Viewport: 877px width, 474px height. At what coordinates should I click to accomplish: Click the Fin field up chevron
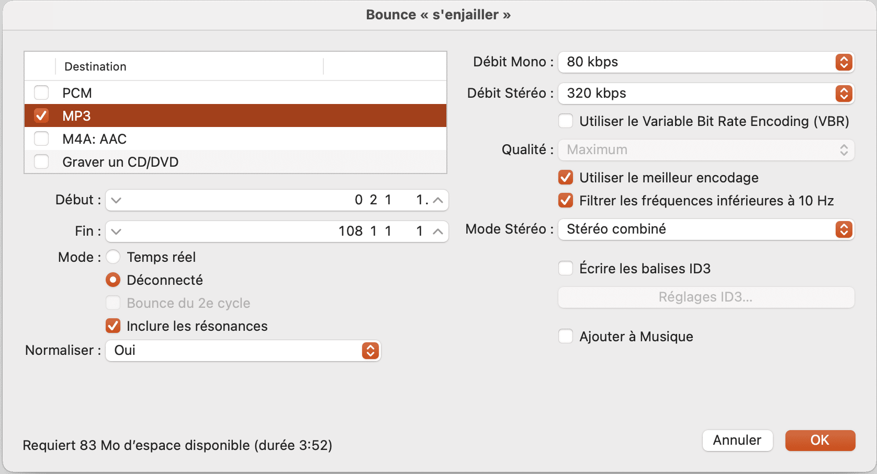click(x=438, y=232)
